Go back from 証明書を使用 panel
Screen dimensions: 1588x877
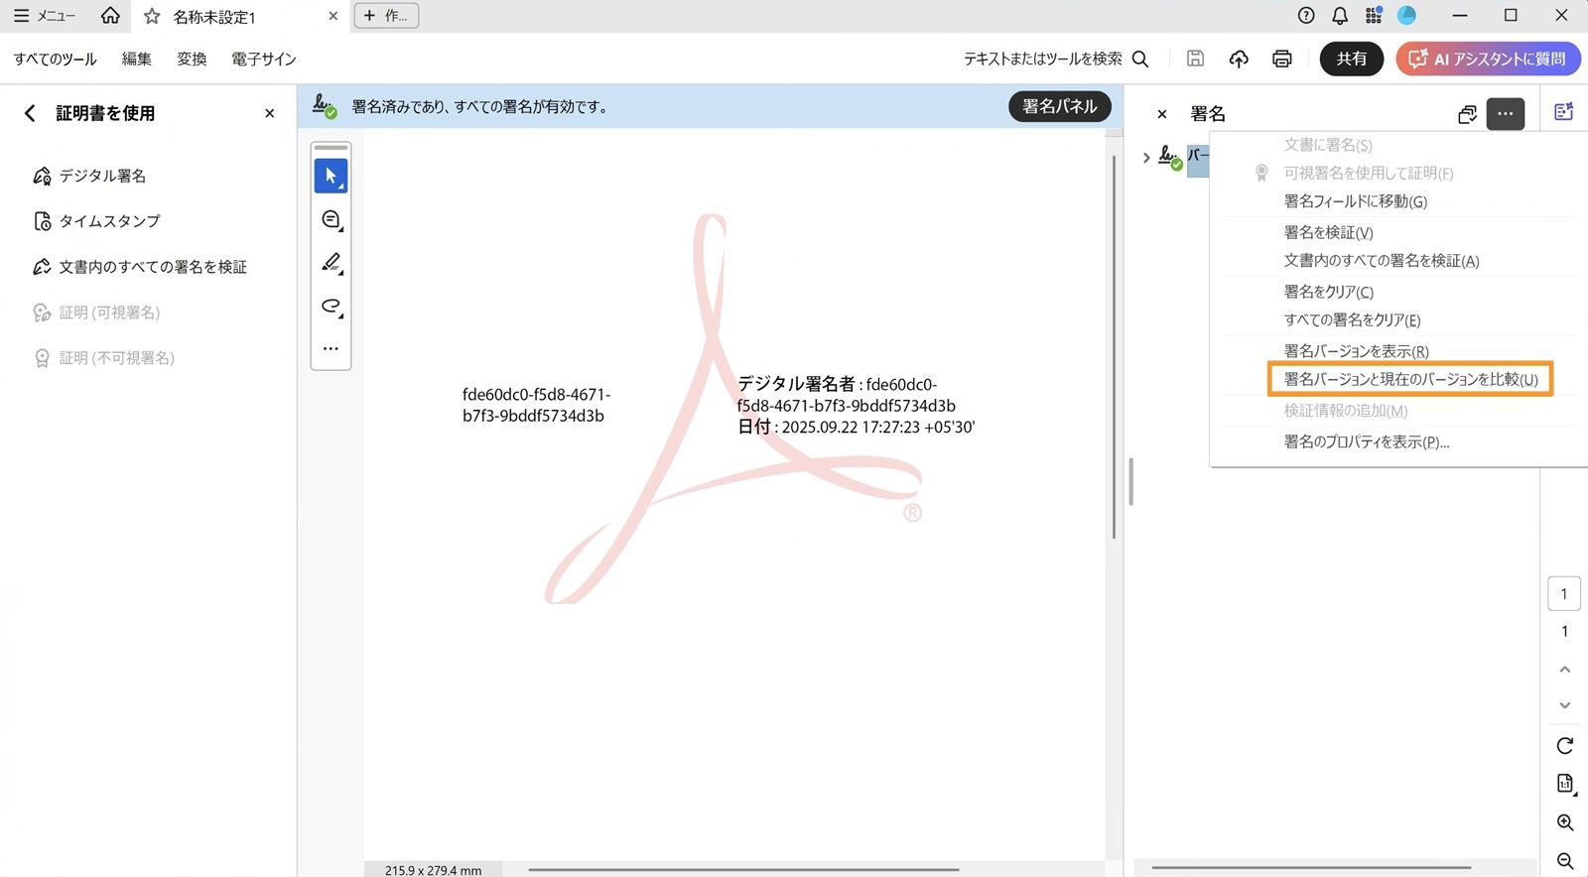tap(30, 113)
